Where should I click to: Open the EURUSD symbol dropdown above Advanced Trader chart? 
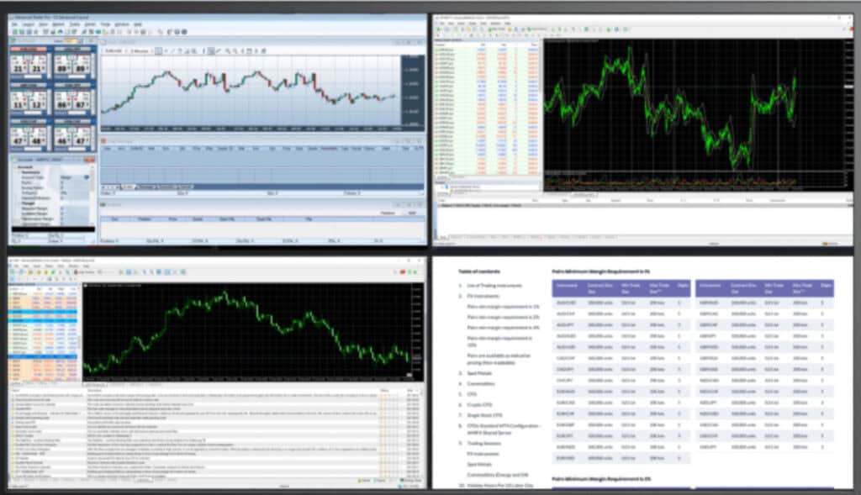[115, 51]
